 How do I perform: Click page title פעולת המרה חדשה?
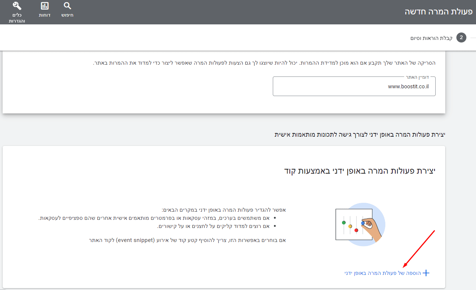(439, 11)
